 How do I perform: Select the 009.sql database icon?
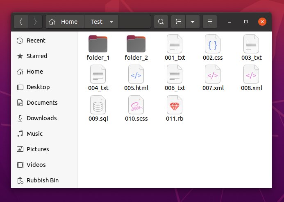[98, 105]
